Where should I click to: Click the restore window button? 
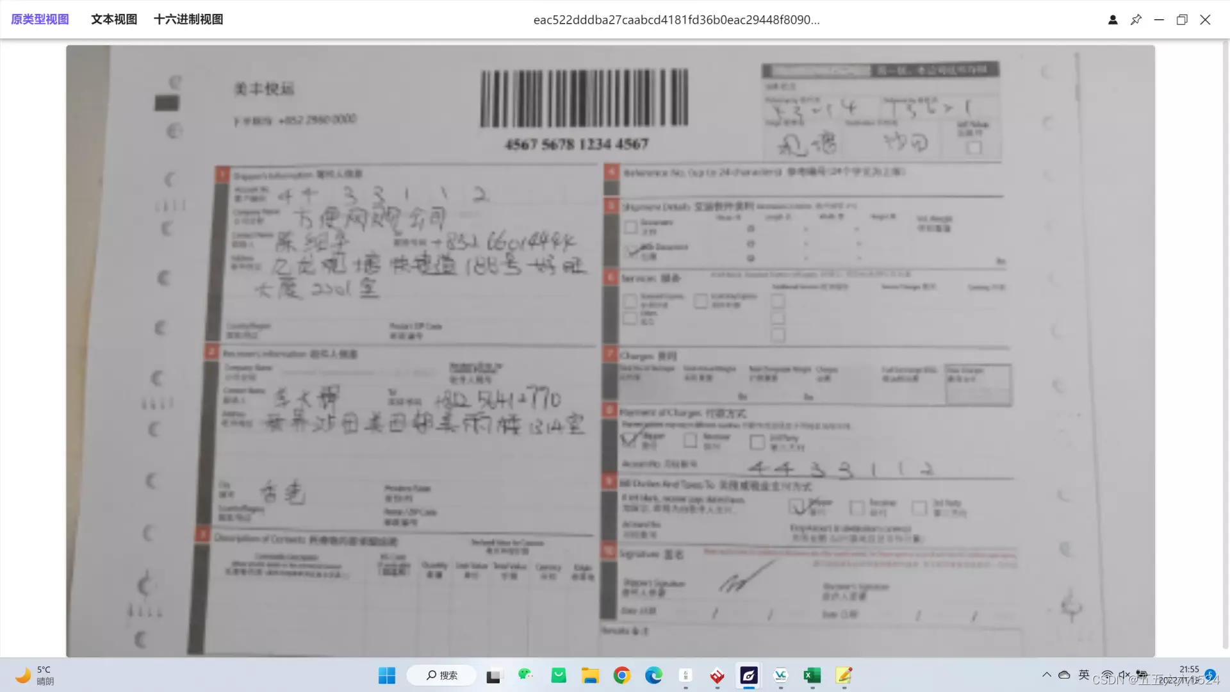click(x=1182, y=20)
